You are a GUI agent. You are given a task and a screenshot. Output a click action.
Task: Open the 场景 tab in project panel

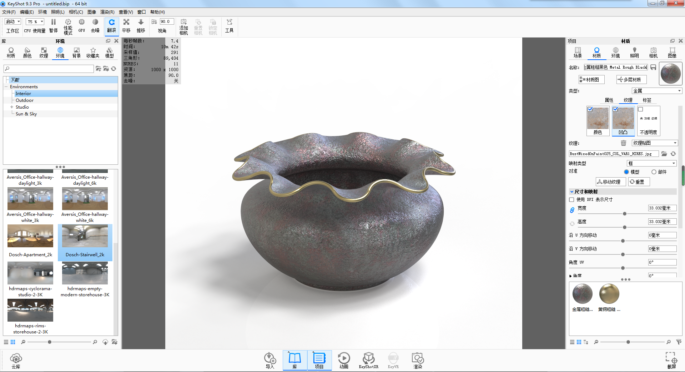click(x=578, y=52)
